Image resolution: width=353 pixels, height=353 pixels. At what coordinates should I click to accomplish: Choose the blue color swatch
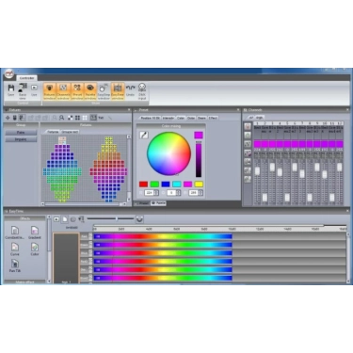[166, 185]
